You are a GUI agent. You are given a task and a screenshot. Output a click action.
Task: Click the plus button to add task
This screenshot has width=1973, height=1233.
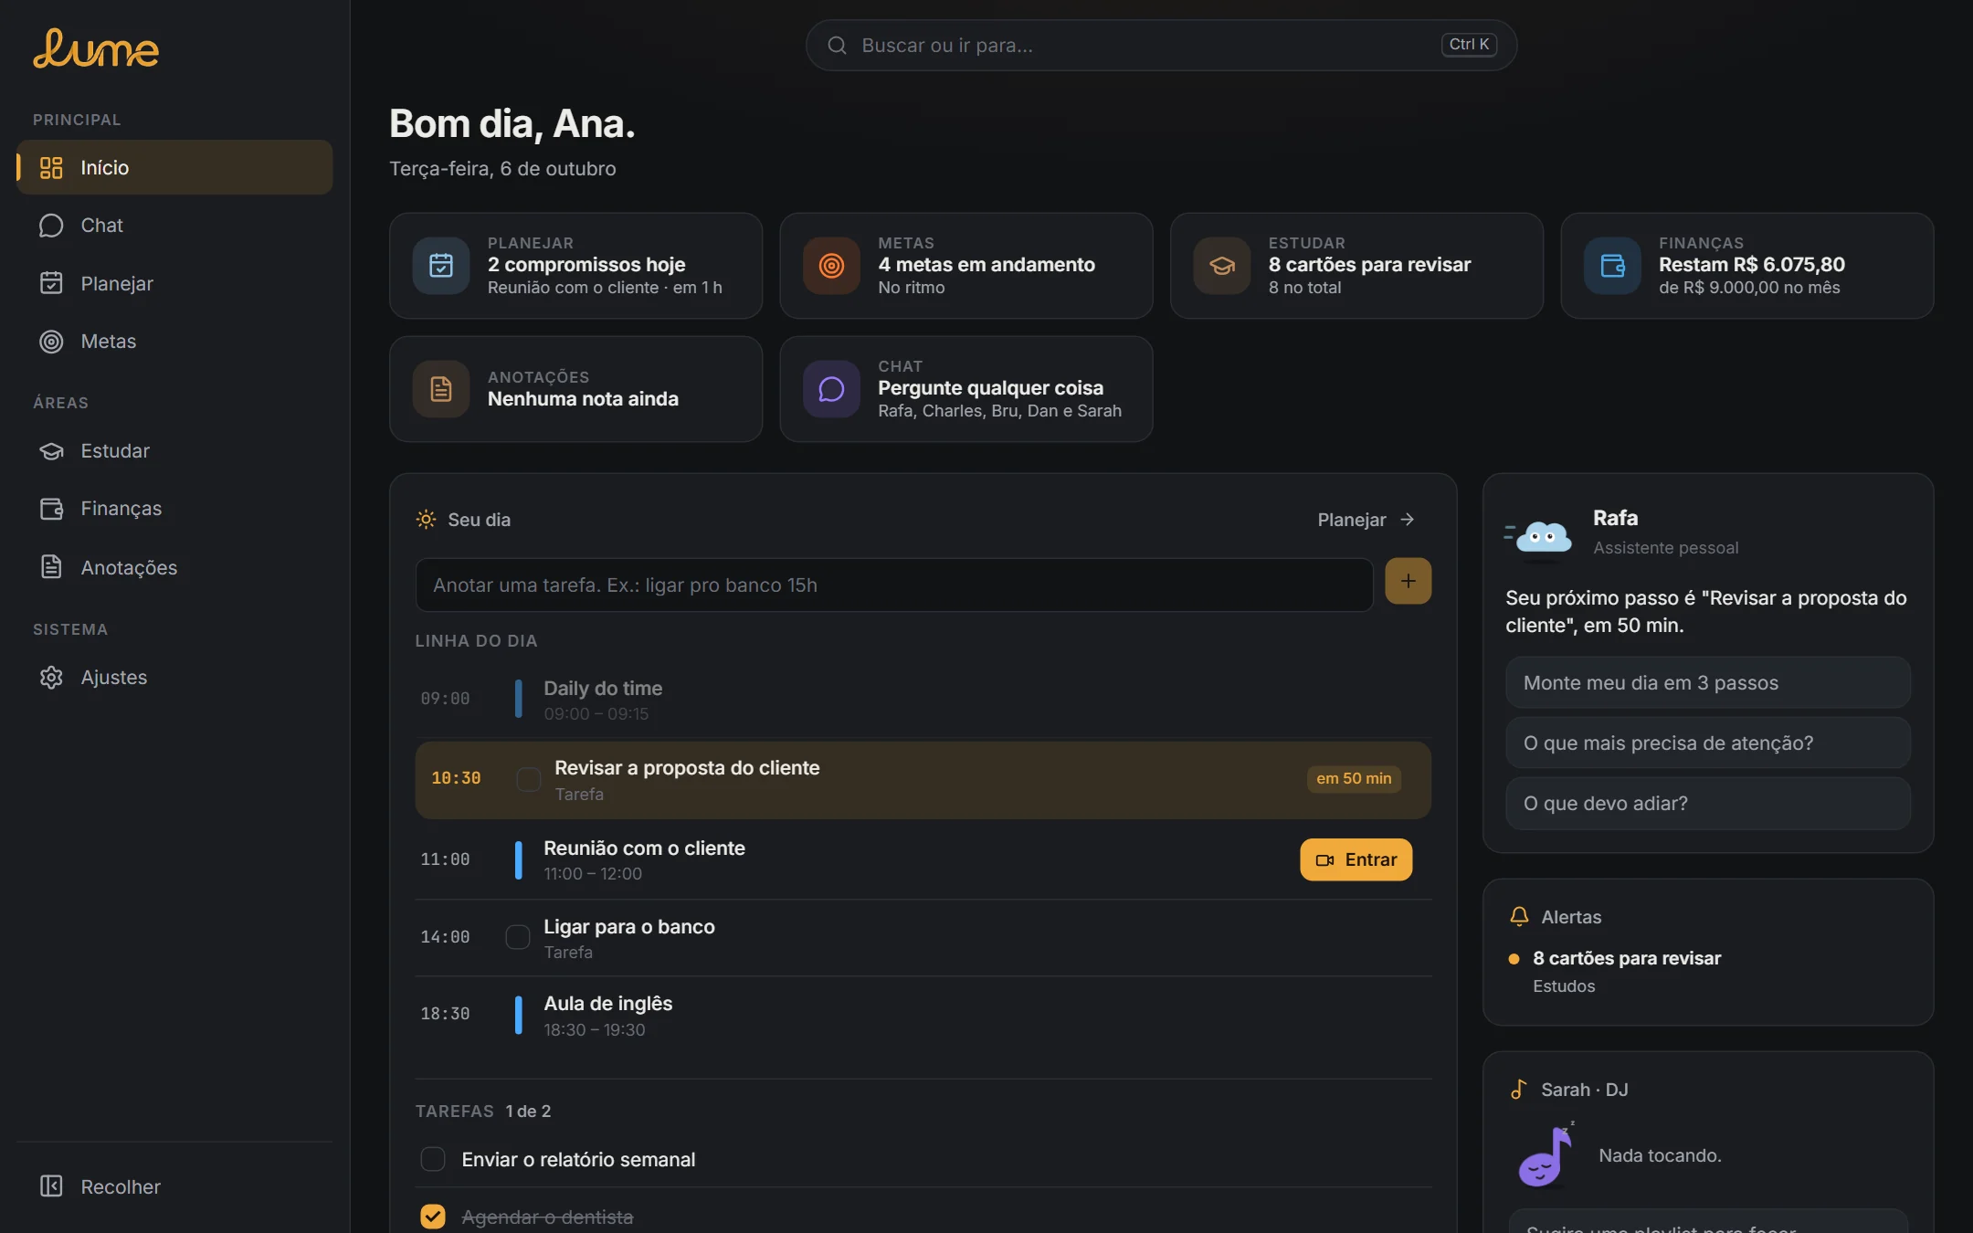1408,581
